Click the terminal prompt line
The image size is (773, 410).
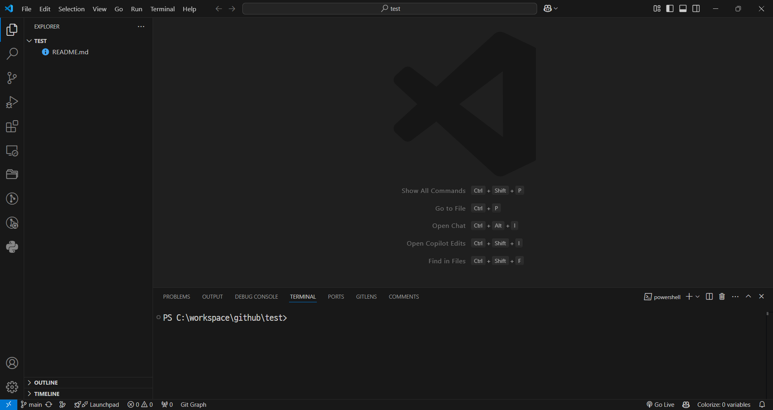pyautogui.click(x=225, y=318)
